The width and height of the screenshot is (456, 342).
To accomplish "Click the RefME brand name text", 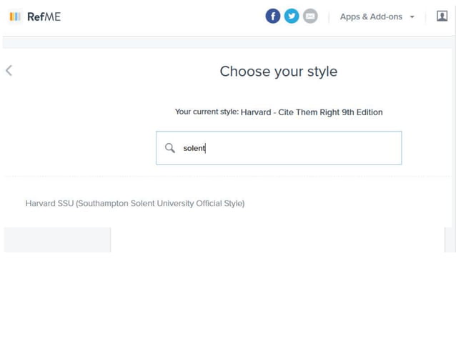I will 44,16.
